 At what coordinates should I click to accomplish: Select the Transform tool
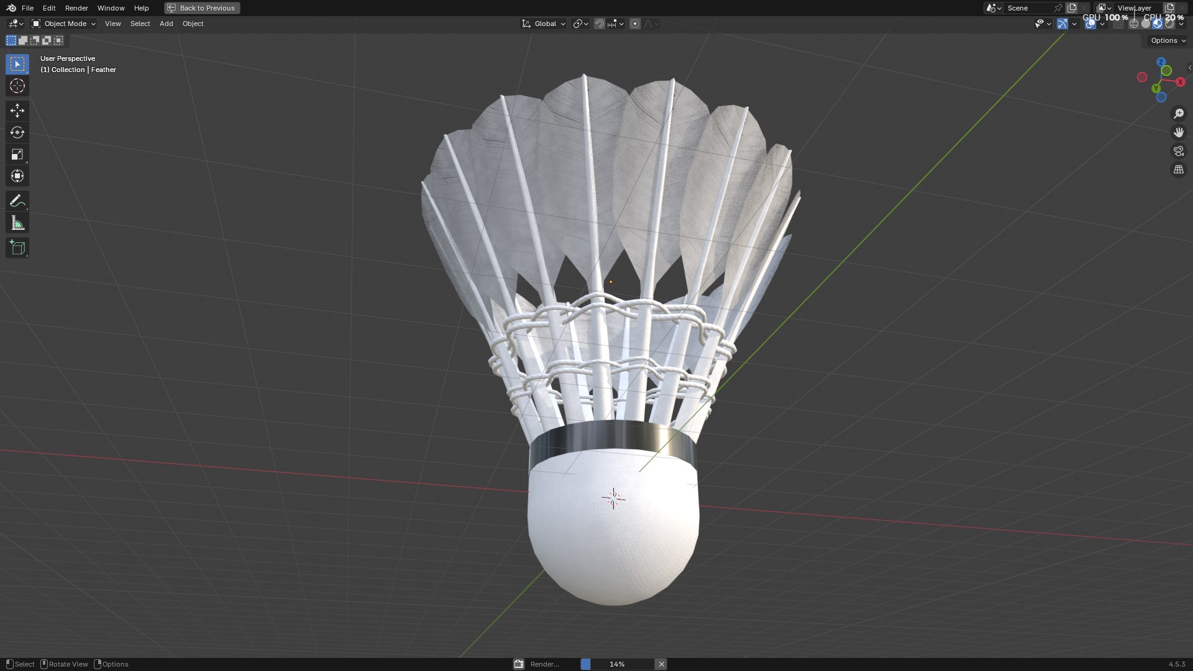click(17, 176)
